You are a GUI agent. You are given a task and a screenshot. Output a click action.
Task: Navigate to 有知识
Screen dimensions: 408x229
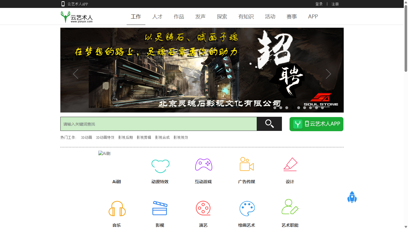246,17
